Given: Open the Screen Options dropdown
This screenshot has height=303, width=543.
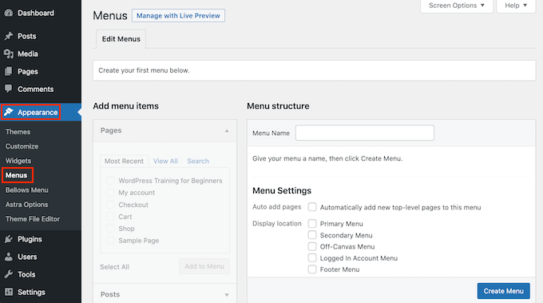Looking at the screenshot, I should (x=457, y=6).
